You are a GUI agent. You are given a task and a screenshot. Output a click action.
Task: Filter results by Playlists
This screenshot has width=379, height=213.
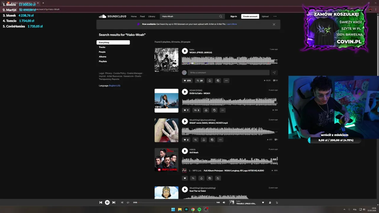pos(103,61)
